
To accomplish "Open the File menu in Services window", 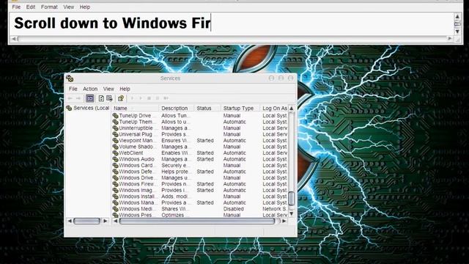I will coord(73,89).
